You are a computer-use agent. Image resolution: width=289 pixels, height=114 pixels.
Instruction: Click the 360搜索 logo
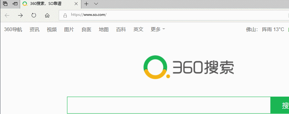click(189, 67)
